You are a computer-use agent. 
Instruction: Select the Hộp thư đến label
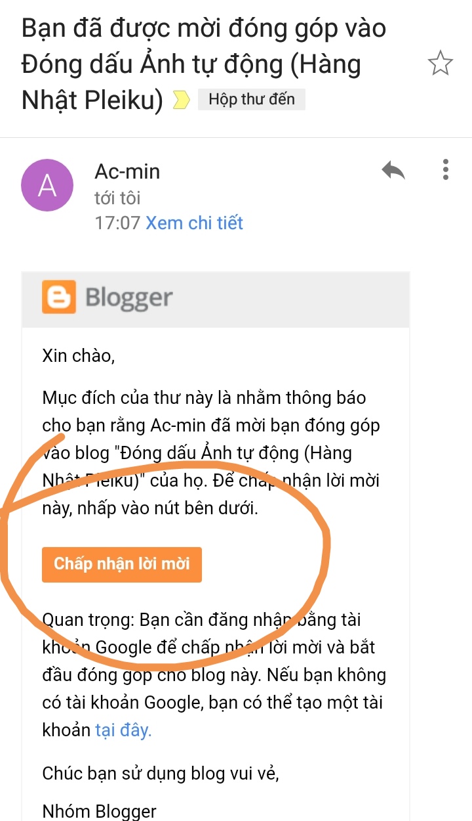click(252, 100)
